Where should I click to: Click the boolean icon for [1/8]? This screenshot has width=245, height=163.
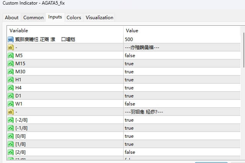point(11,144)
